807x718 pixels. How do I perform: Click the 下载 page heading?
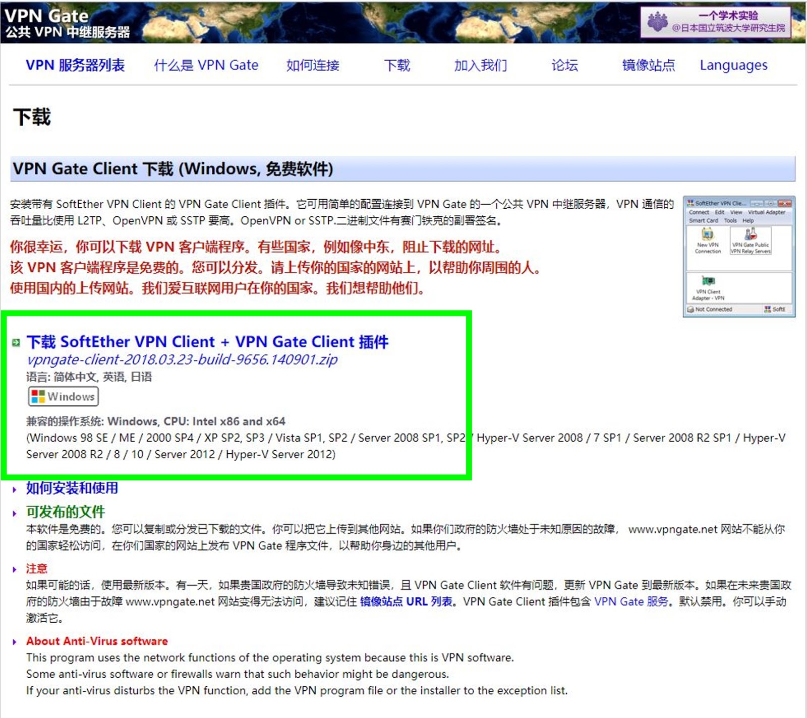pyautogui.click(x=32, y=117)
